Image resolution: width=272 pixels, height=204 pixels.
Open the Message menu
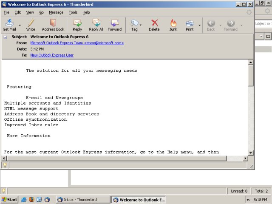[x=56, y=12]
